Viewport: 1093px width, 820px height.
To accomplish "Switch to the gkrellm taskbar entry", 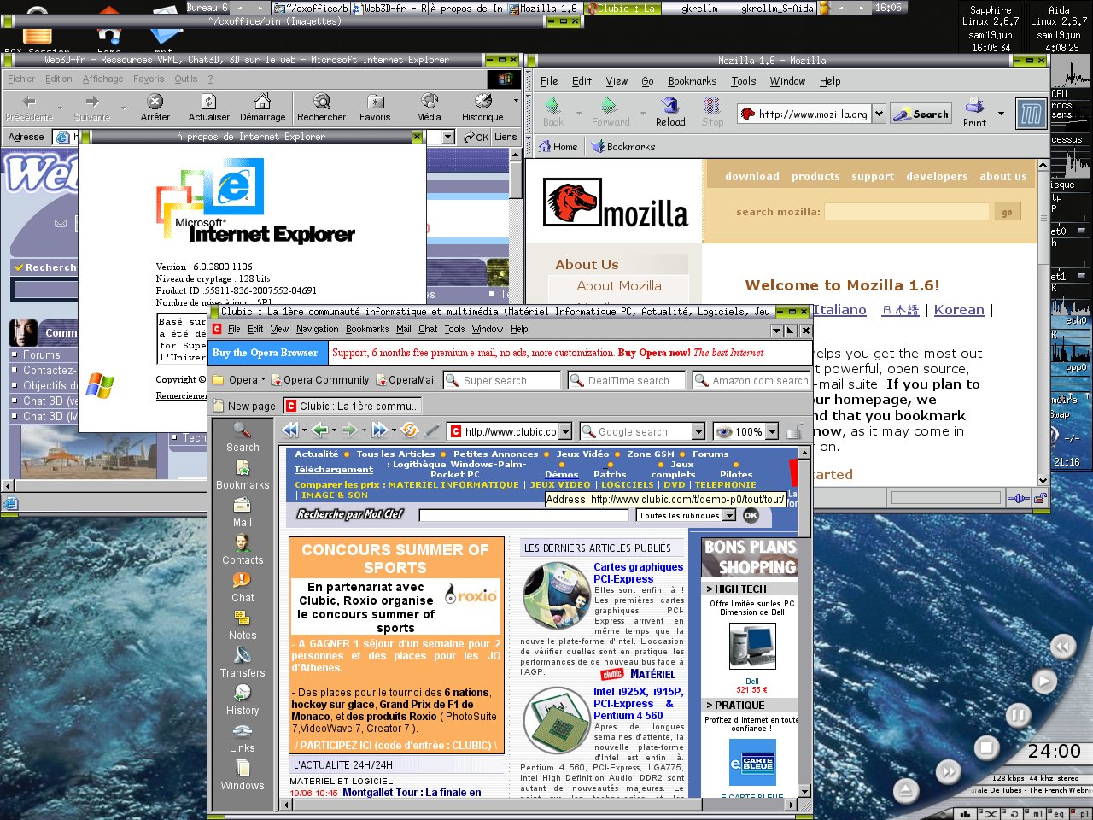I will (x=699, y=8).
